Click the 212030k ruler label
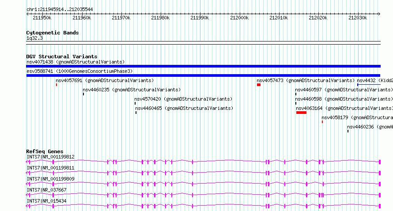Viewport: 393px width, 211px height. (358, 18)
